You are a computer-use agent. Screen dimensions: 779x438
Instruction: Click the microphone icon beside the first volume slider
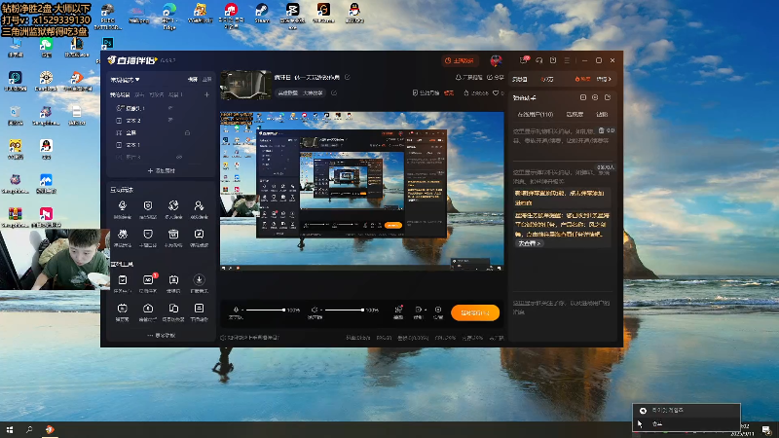[x=236, y=310]
